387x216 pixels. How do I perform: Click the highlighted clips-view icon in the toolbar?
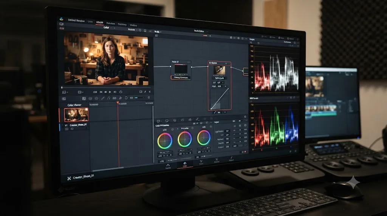tap(84, 99)
